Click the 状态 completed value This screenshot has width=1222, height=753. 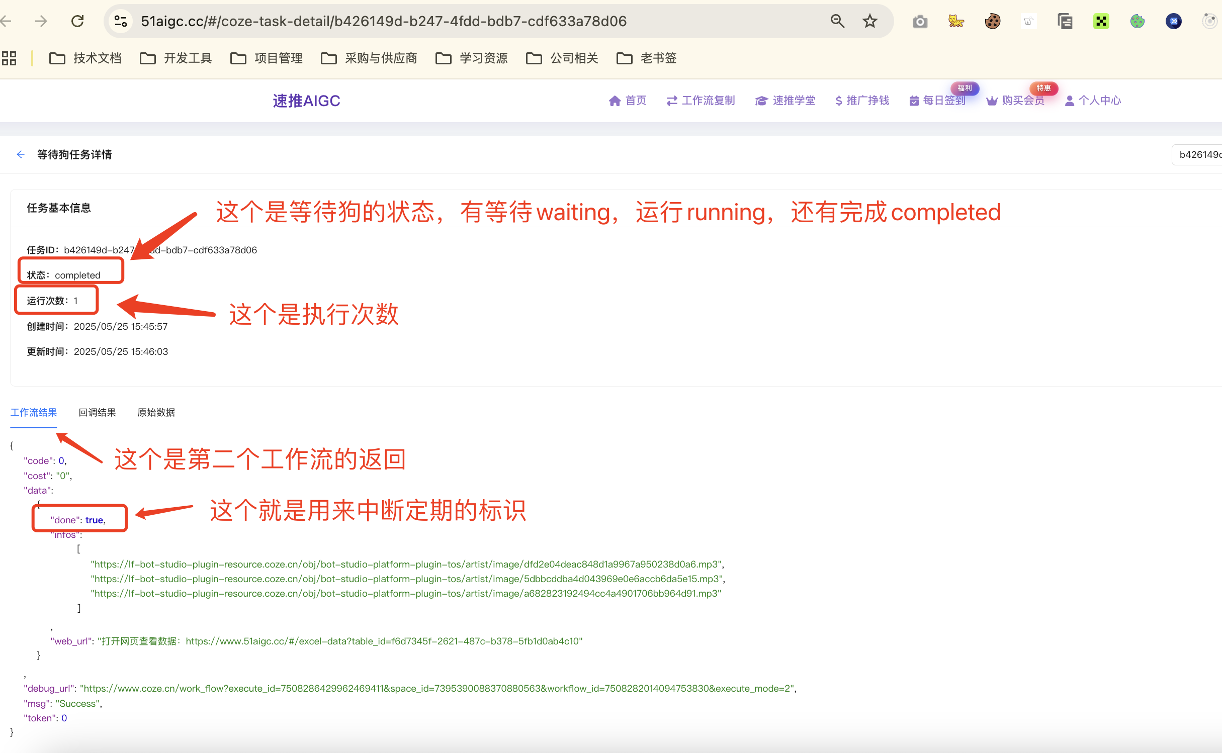point(77,275)
